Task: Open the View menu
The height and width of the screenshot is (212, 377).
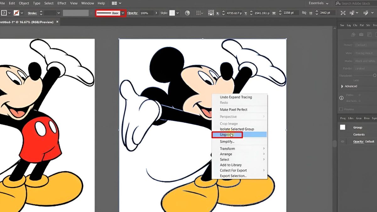Action: [x=74, y=3]
